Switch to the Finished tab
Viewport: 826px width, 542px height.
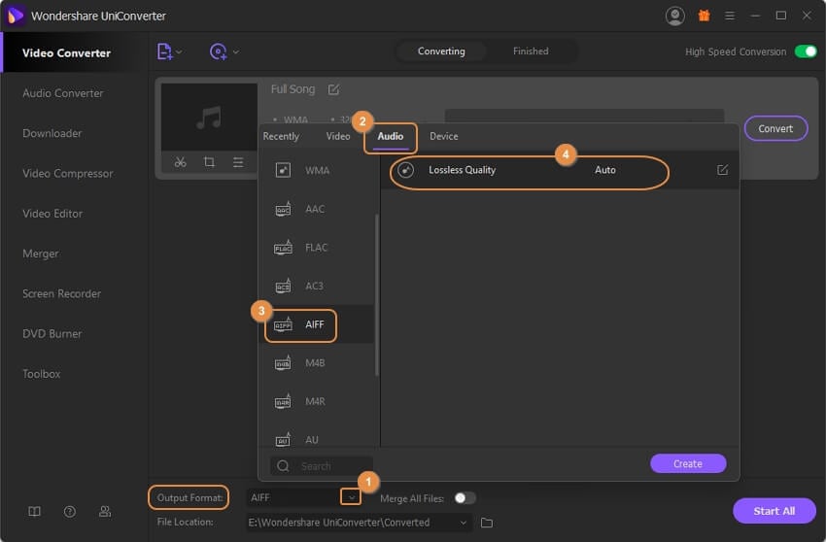point(531,51)
